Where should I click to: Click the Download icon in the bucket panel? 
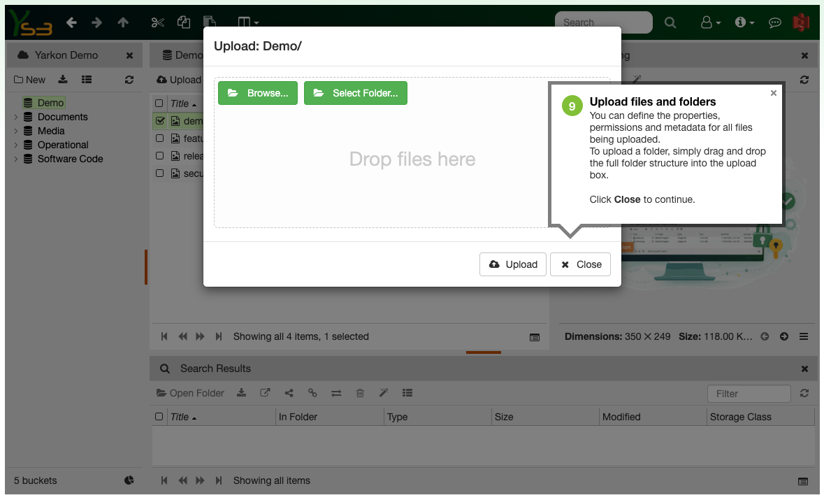coord(62,79)
